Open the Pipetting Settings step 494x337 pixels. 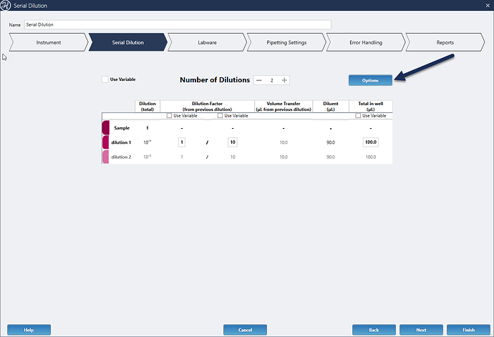(x=286, y=42)
